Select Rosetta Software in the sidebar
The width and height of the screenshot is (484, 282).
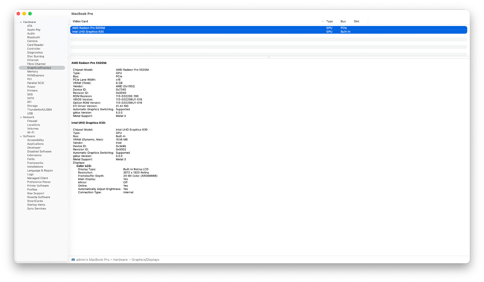(39, 197)
